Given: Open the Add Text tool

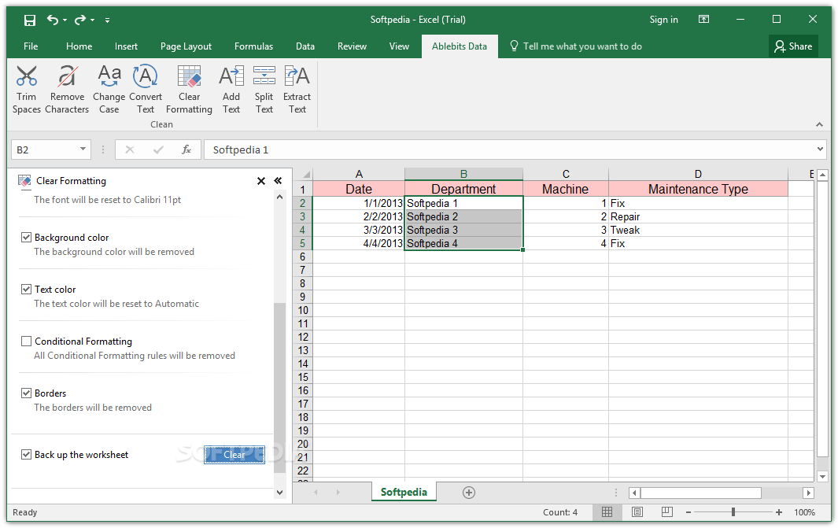Looking at the screenshot, I should 231,89.
